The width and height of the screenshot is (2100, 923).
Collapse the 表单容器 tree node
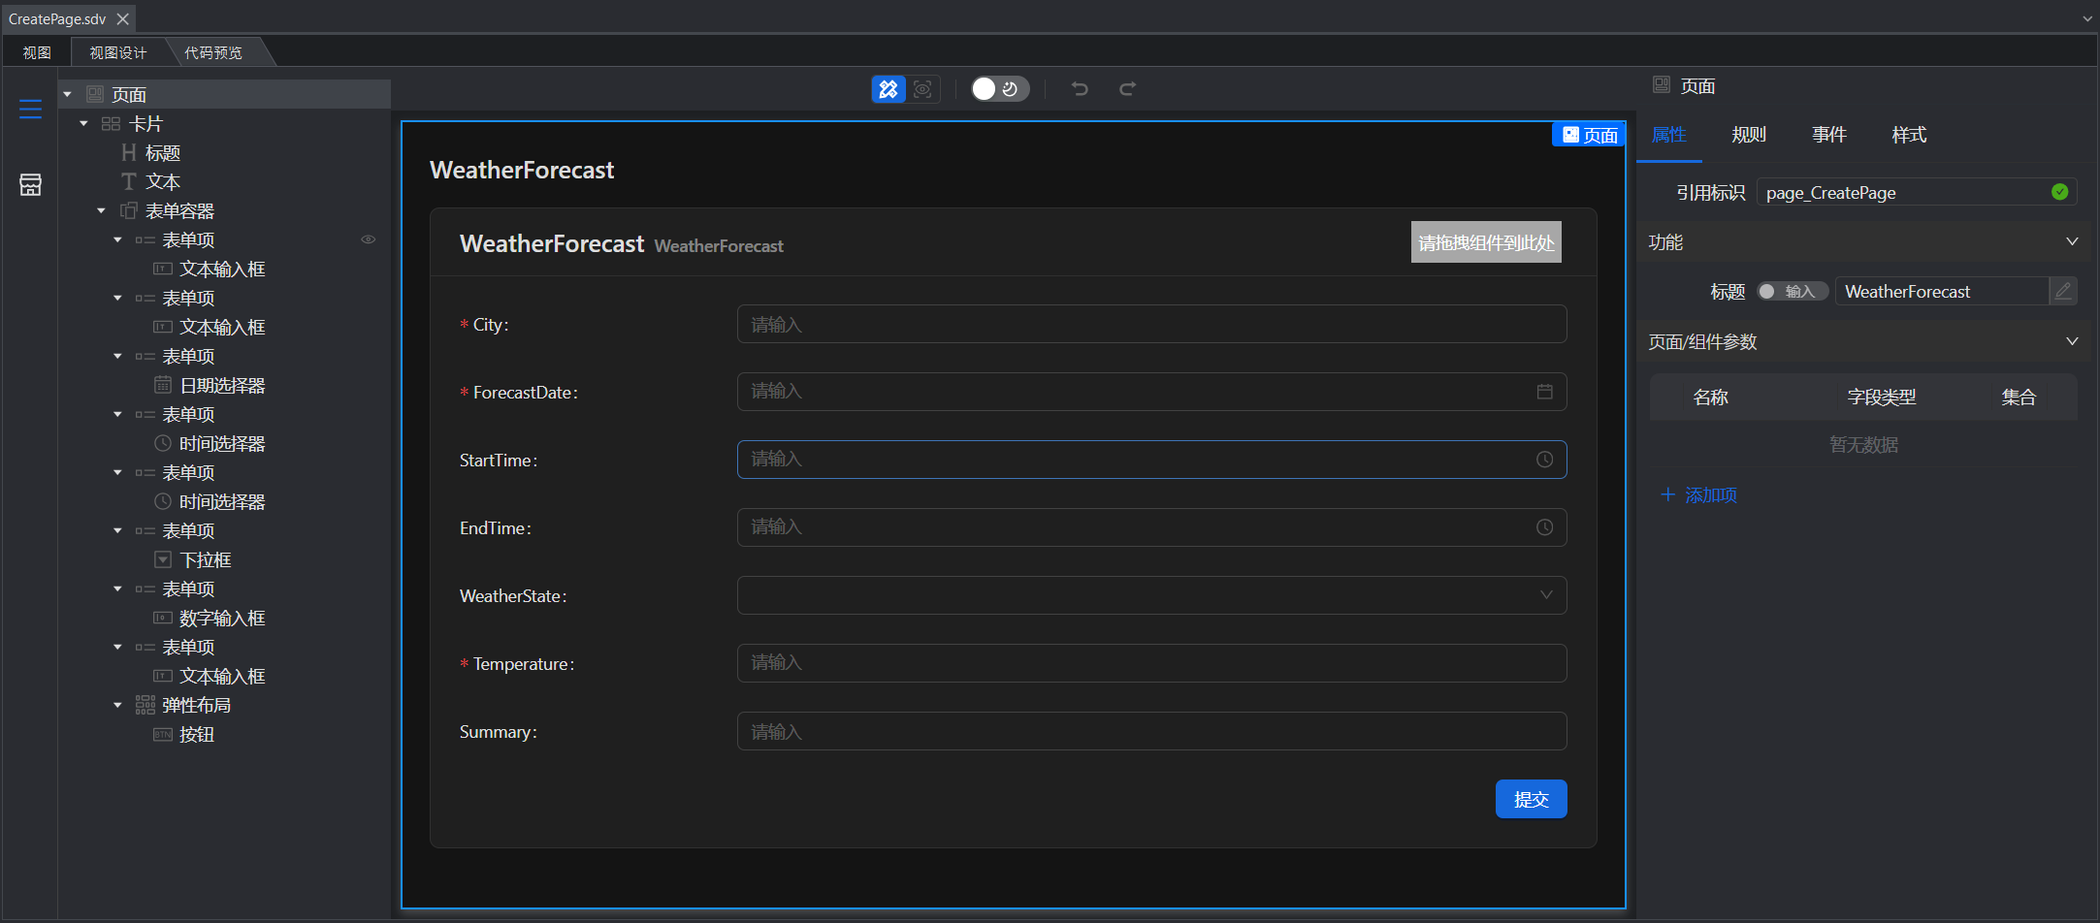[102, 210]
